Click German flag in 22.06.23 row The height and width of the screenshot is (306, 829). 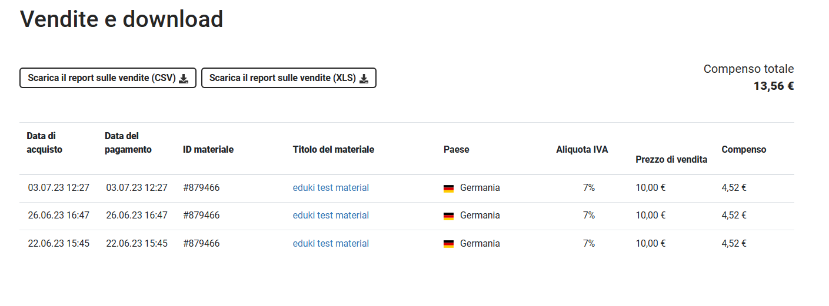pos(449,244)
